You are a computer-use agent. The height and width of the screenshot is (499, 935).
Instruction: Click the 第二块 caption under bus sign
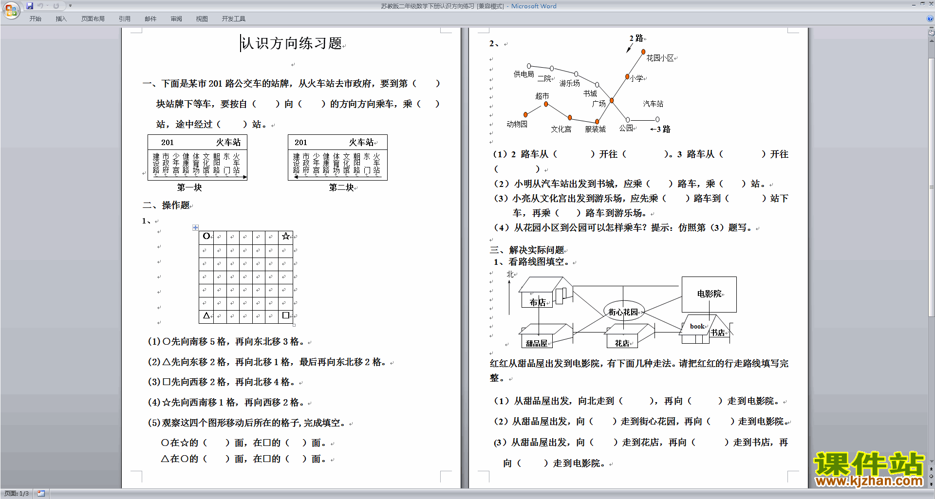(x=341, y=187)
